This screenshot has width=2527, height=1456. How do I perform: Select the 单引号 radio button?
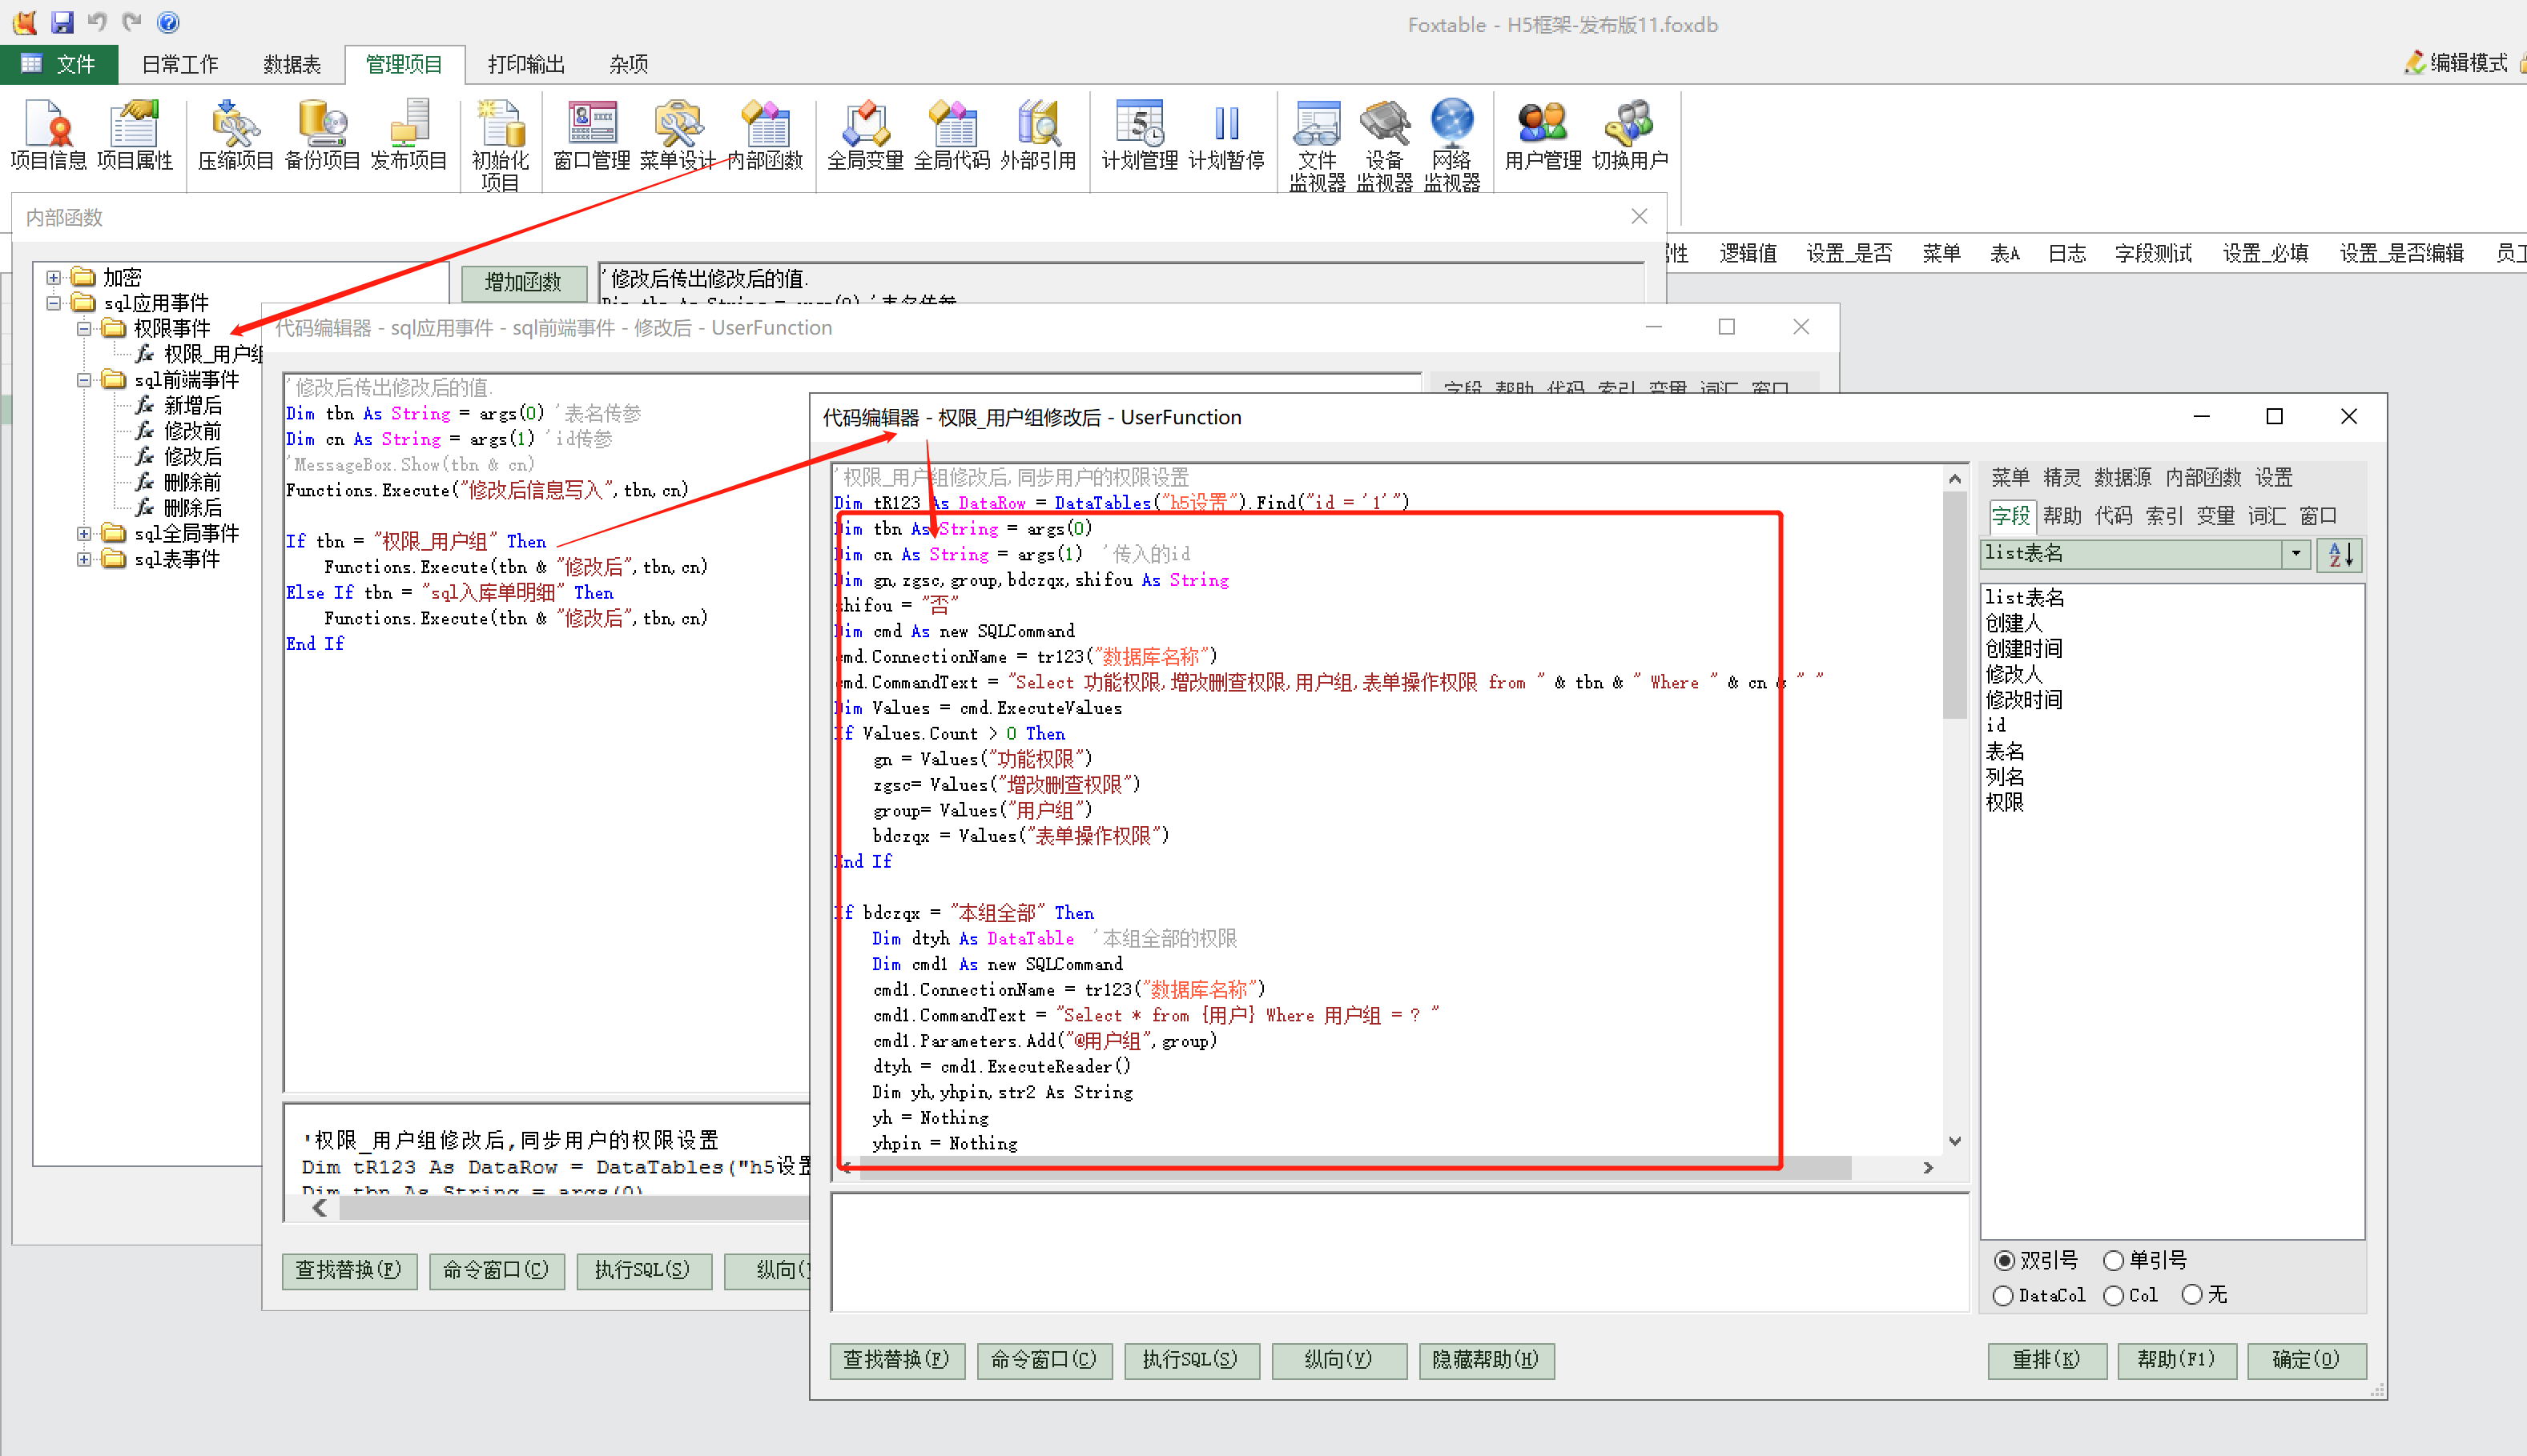point(2113,1261)
